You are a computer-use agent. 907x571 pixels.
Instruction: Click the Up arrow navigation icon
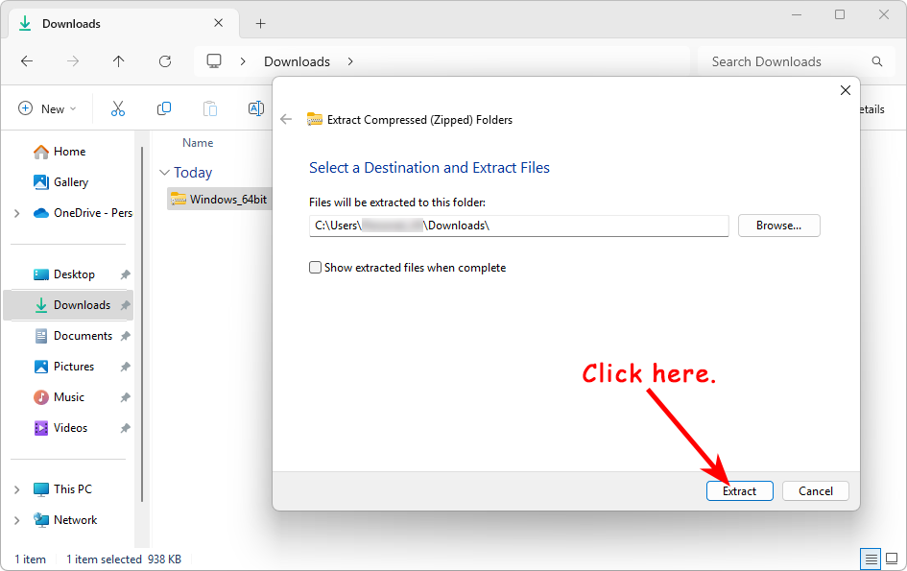click(x=119, y=61)
